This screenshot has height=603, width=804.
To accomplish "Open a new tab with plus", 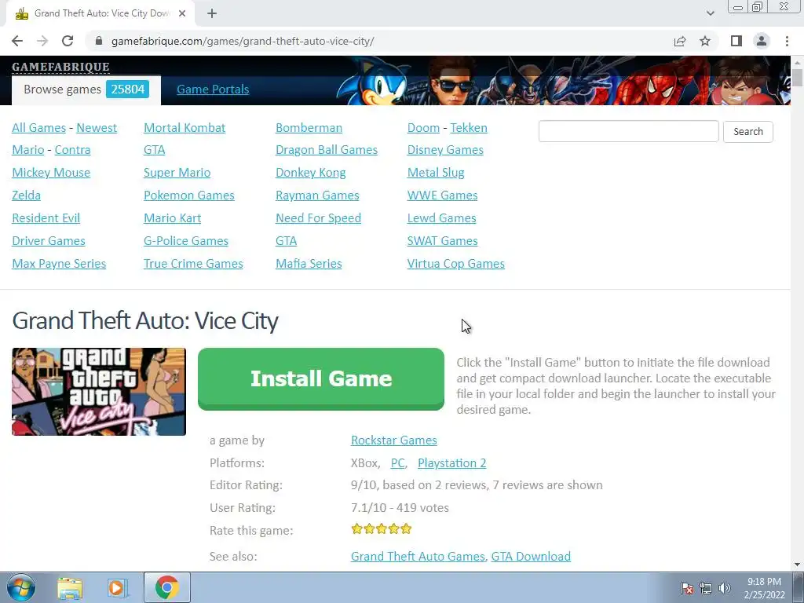I will point(212,13).
